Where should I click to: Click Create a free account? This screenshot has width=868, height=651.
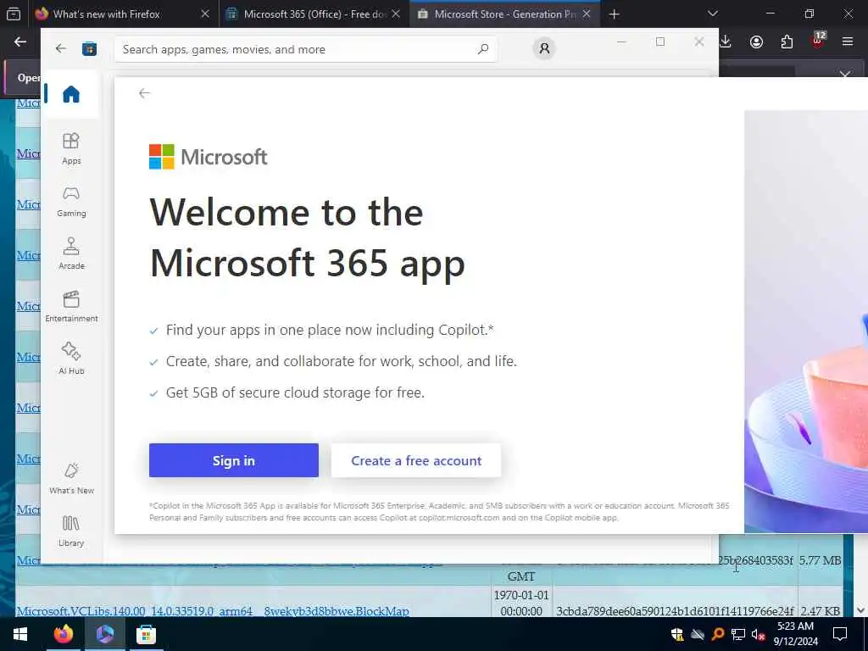tap(415, 460)
